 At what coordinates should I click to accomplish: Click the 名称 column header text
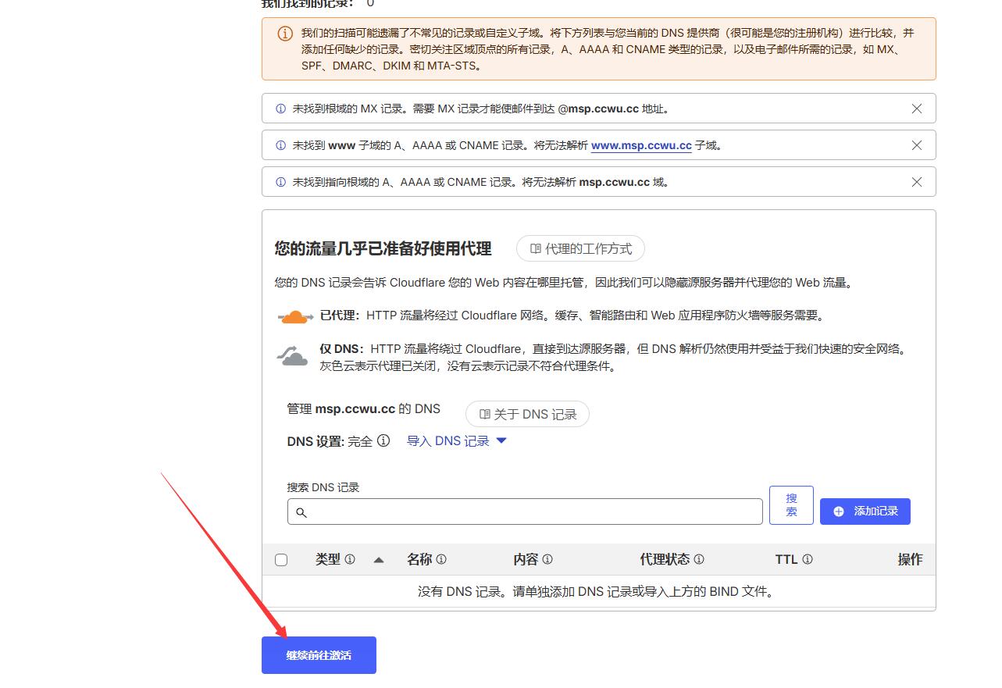pos(419,559)
